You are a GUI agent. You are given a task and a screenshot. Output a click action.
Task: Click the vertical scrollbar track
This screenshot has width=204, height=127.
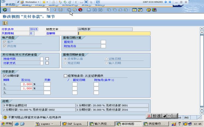(x=202, y=71)
